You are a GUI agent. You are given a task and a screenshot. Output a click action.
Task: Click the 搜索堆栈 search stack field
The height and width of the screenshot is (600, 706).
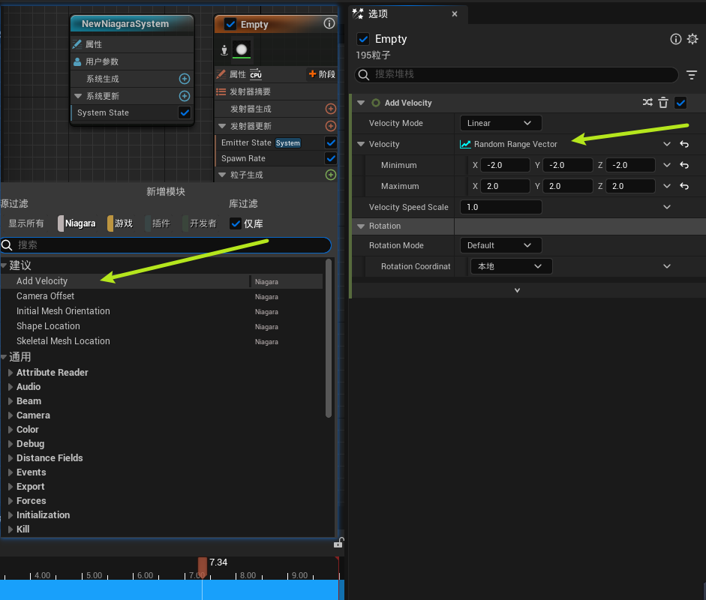point(516,75)
